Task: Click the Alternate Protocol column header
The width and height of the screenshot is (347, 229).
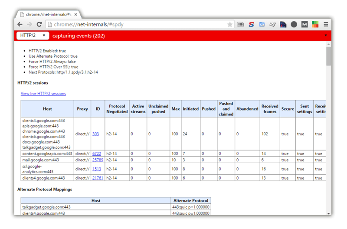Action: pos(191,201)
